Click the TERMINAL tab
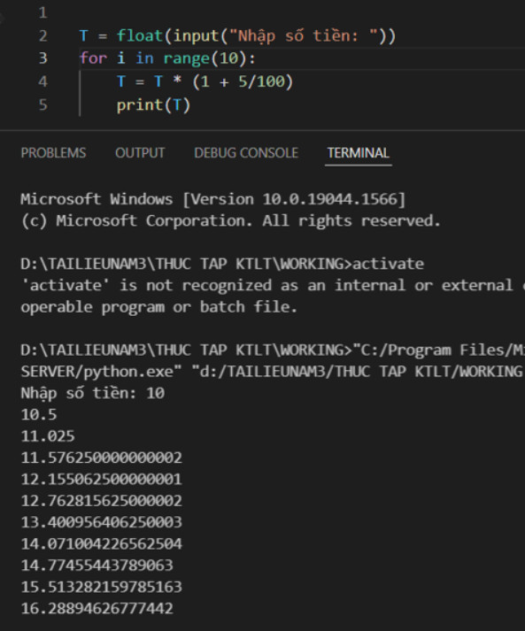The image size is (525, 631). [358, 153]
